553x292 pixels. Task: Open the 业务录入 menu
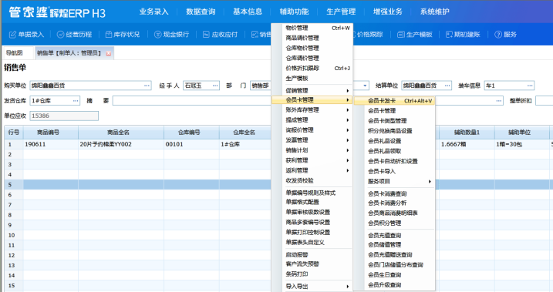[x=153, y=12]
